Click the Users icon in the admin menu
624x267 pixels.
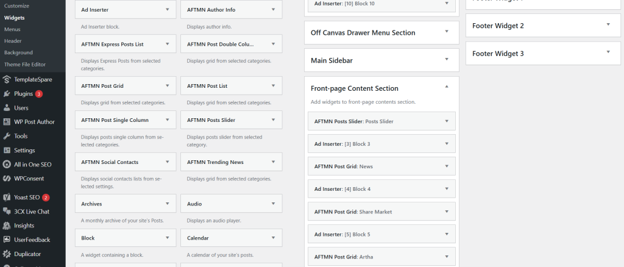tap(7, 108)
